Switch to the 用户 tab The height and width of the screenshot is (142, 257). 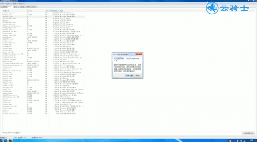tap(34, 7)
